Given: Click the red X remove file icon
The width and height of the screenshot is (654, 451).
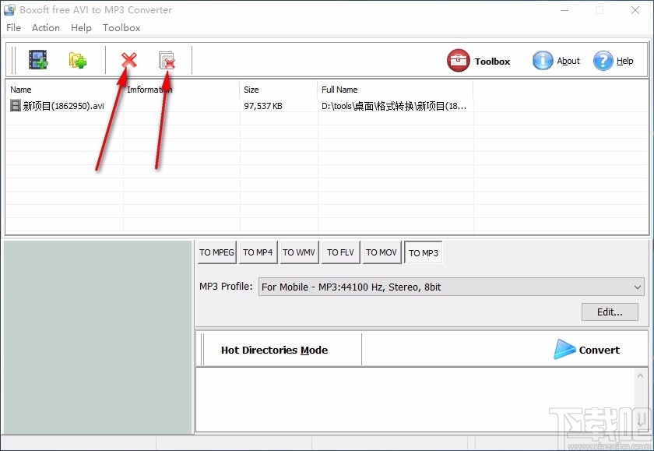Looking at the screenshot, I should pyautogui.click(x=128, y=59).
